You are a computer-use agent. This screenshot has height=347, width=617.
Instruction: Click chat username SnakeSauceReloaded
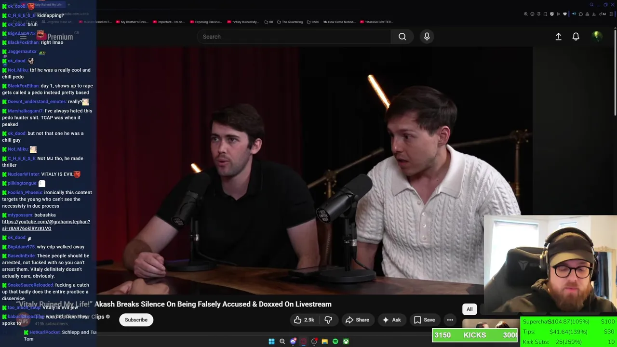click(30, 285)
